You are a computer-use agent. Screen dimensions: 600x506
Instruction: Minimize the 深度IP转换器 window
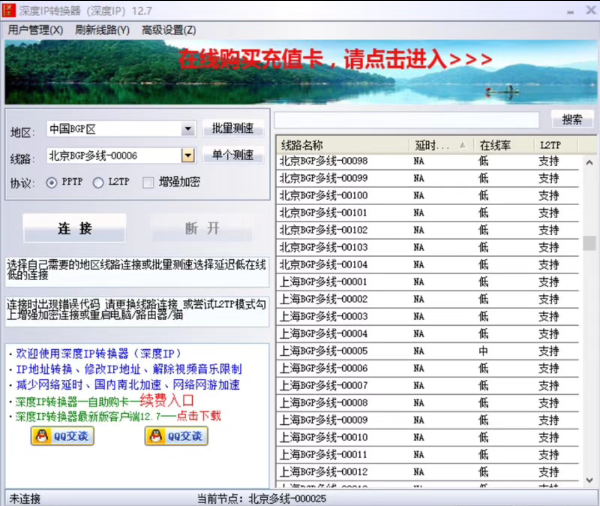point(570,12)
